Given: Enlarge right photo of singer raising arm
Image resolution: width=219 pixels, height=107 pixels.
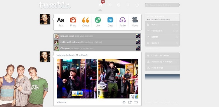Looking at the screenshot, I should point(118,79).
